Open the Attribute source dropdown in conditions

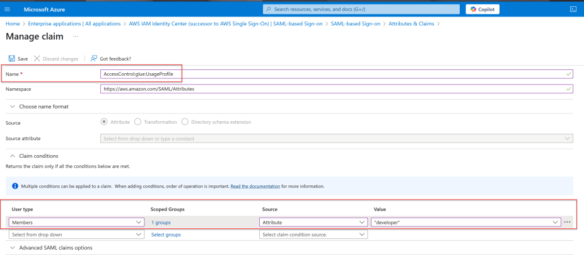pos(313,222)
